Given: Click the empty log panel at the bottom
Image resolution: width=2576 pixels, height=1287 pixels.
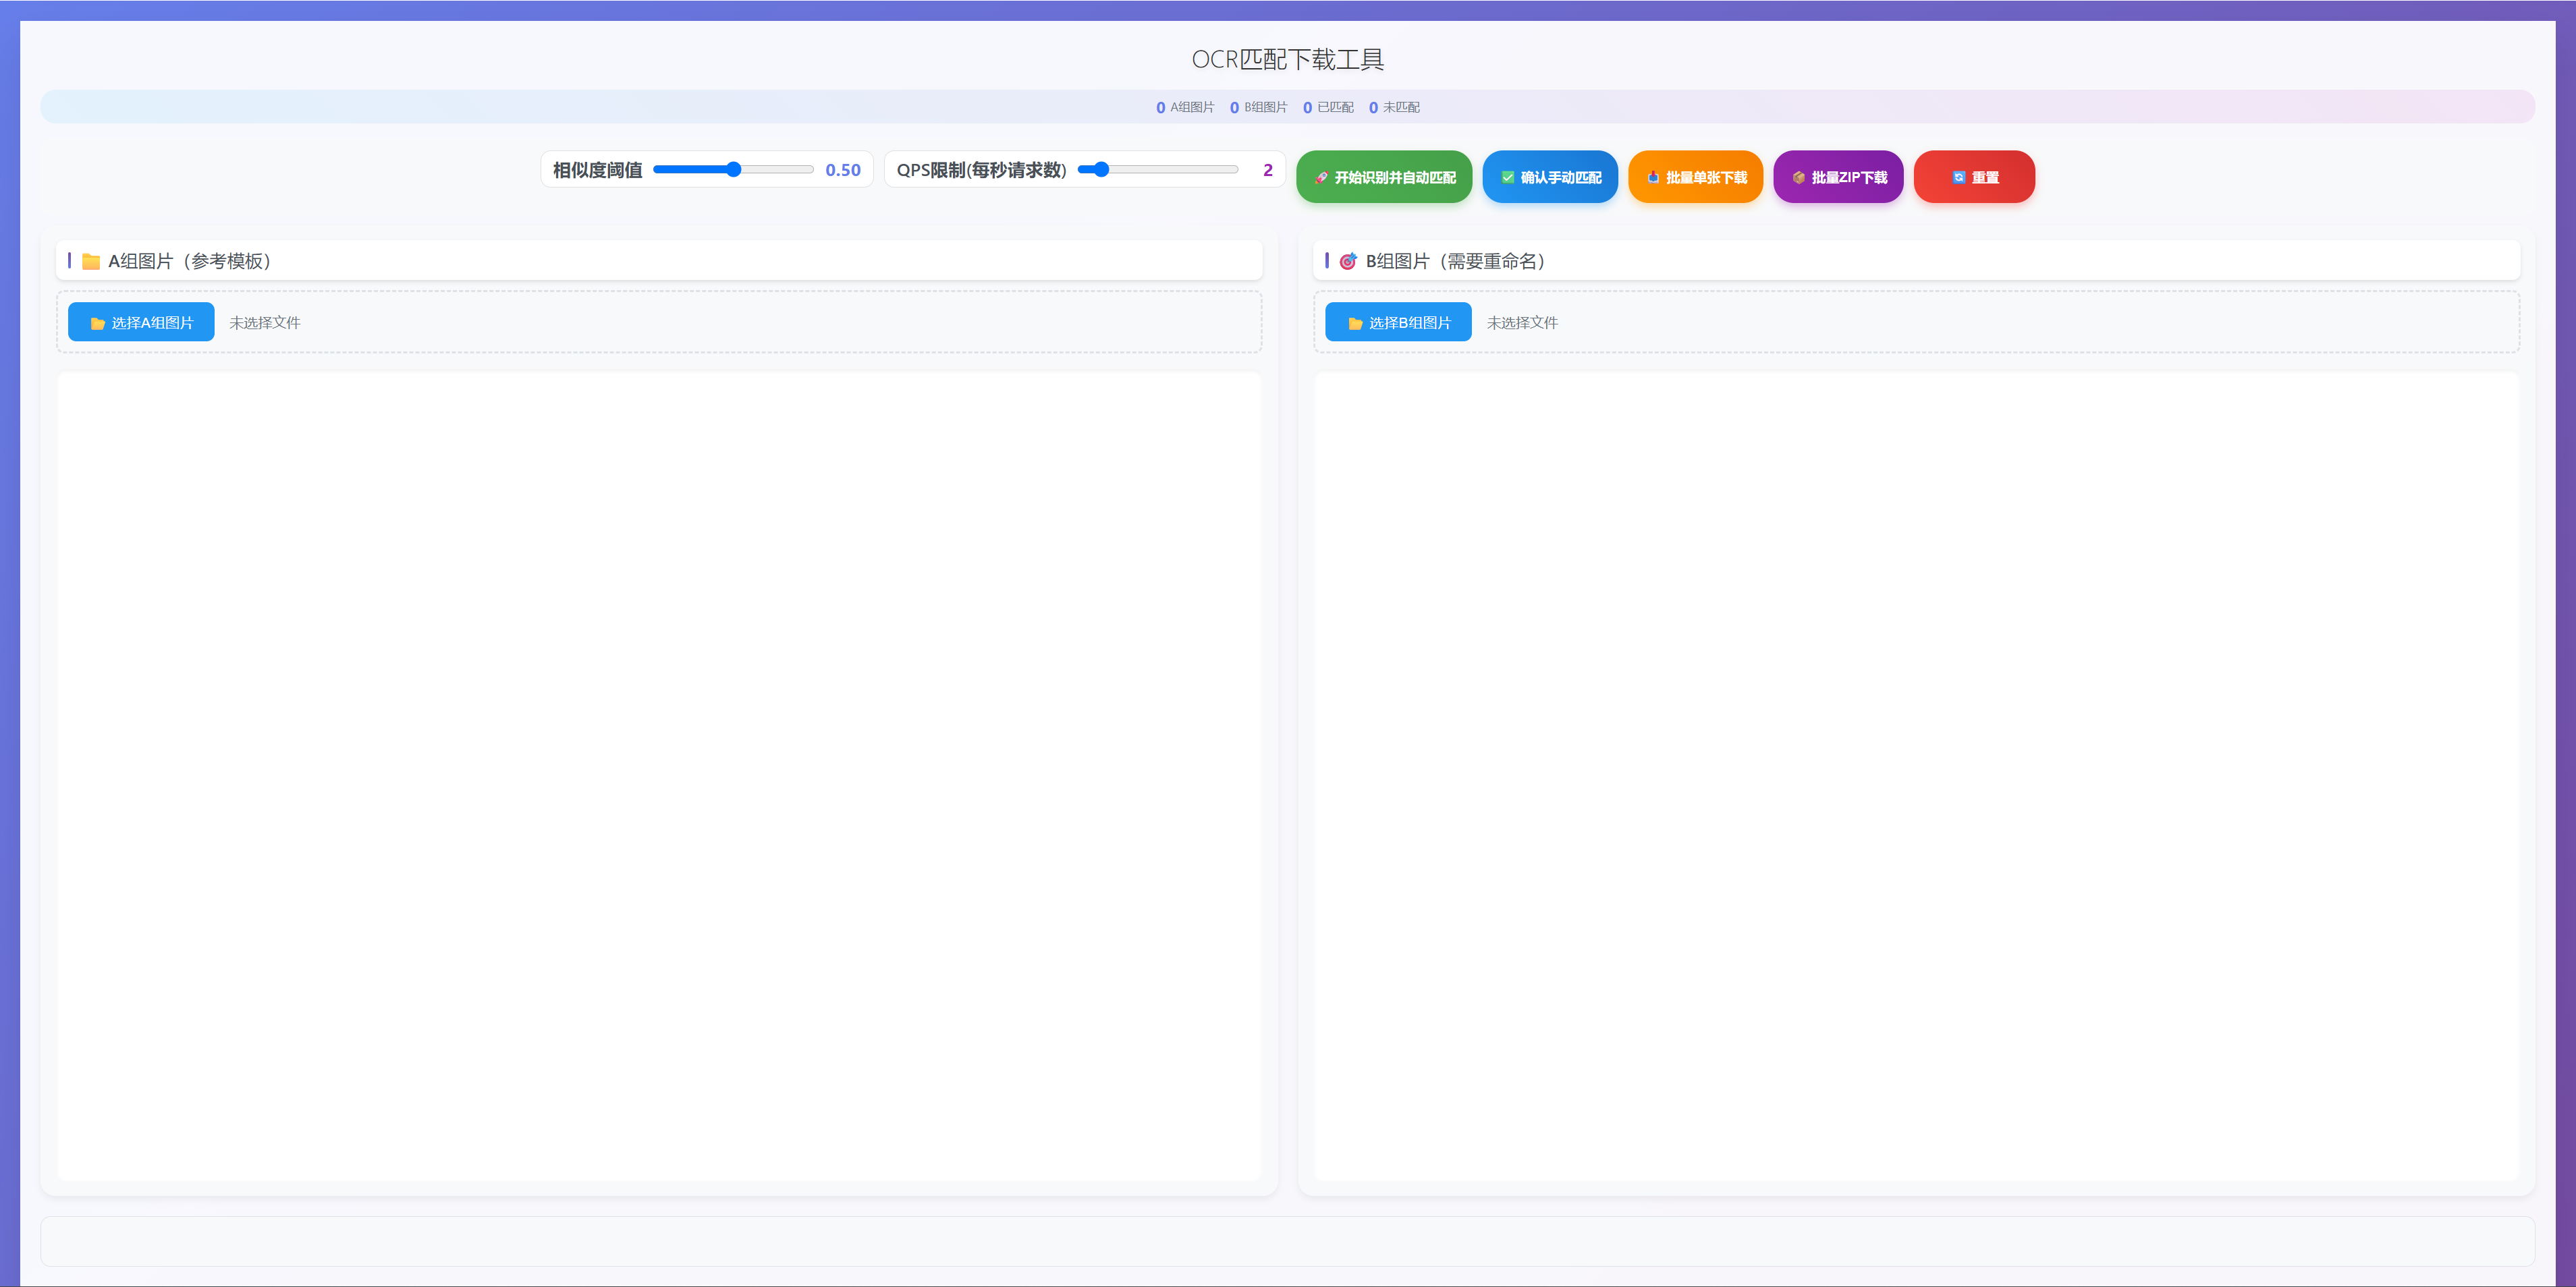Looking at the screenshot, I should [x=1287, y=1241].
